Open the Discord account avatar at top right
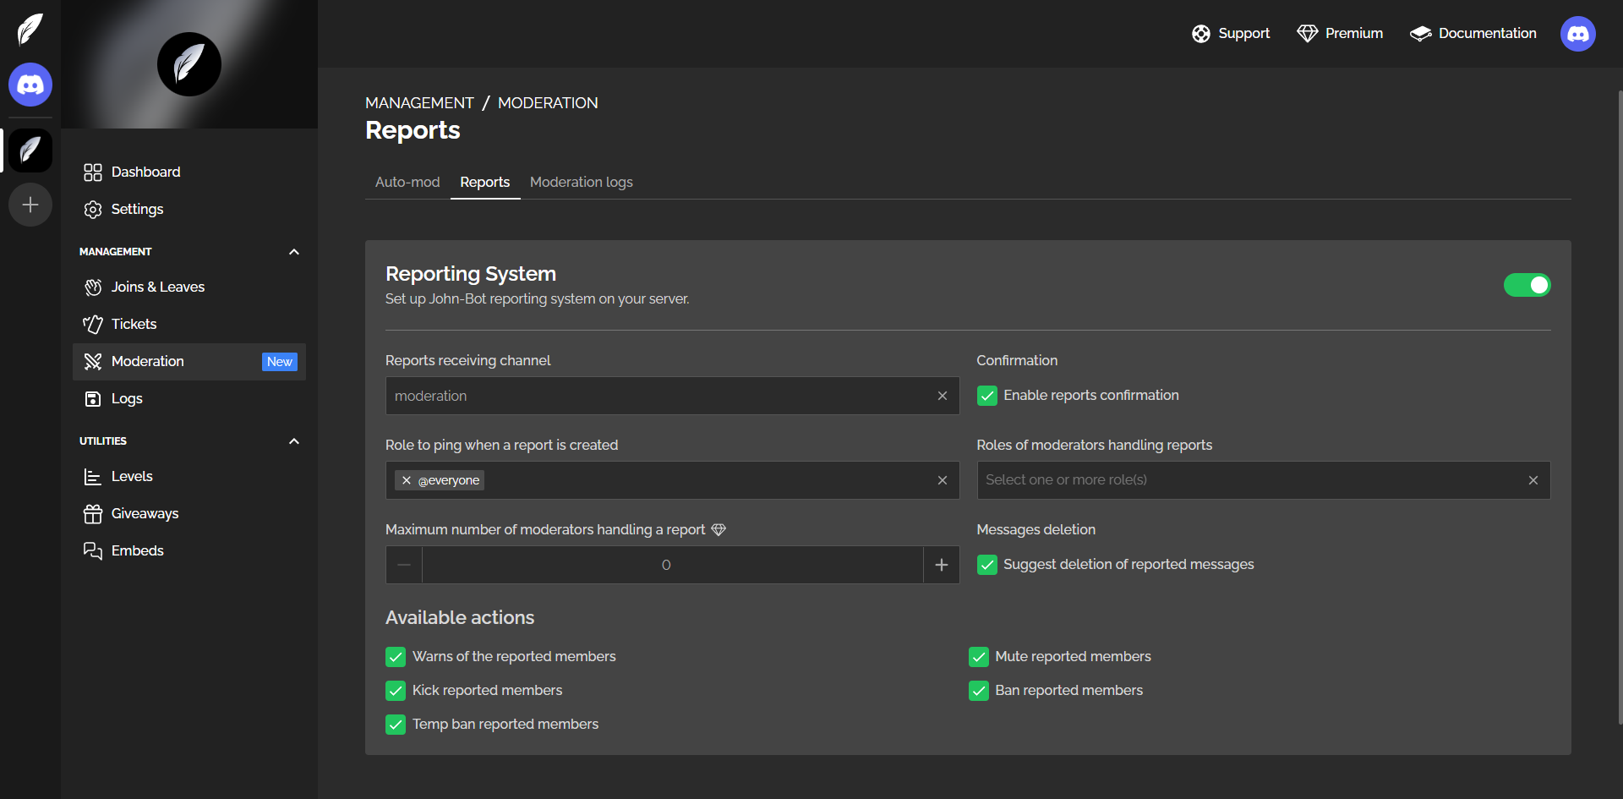1623x799 pixels. (1578, 34)
